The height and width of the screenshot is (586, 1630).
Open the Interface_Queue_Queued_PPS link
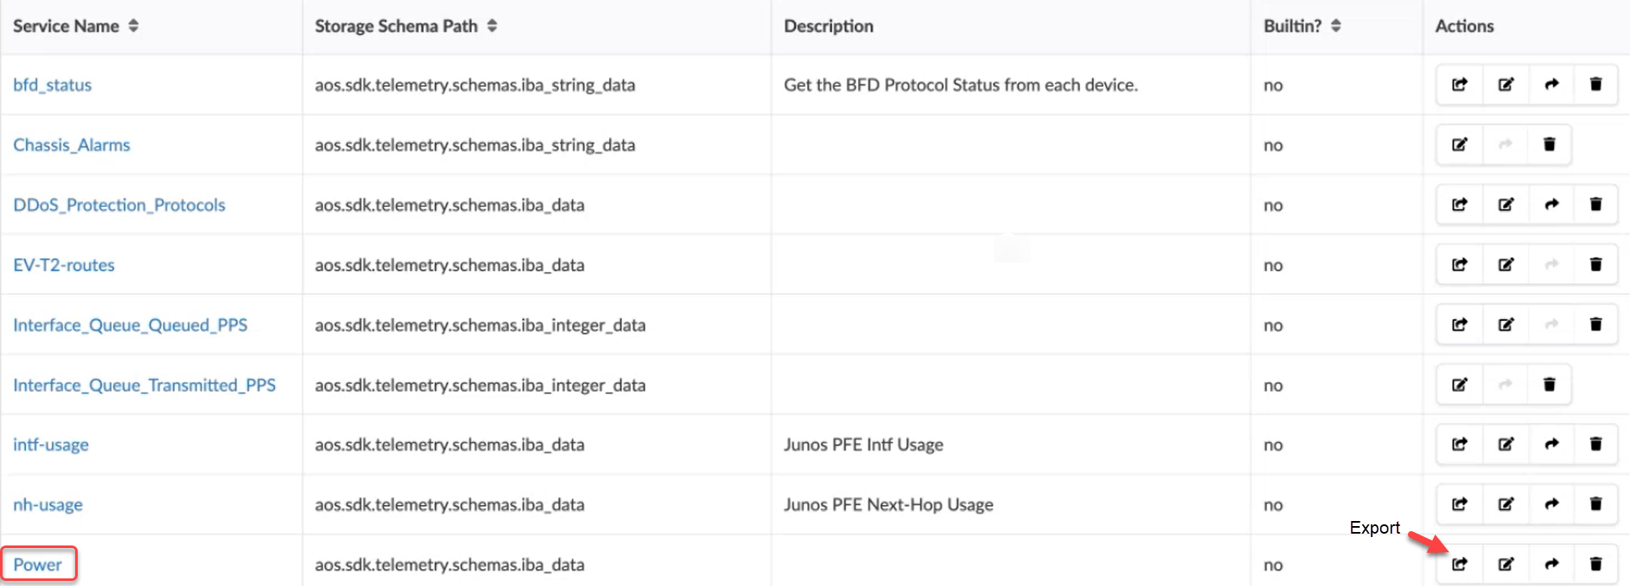(x=130, y=324)
